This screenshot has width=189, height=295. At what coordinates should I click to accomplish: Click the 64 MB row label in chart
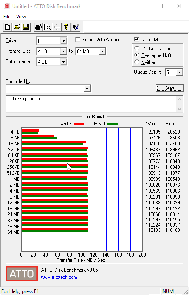click(13, 232)
